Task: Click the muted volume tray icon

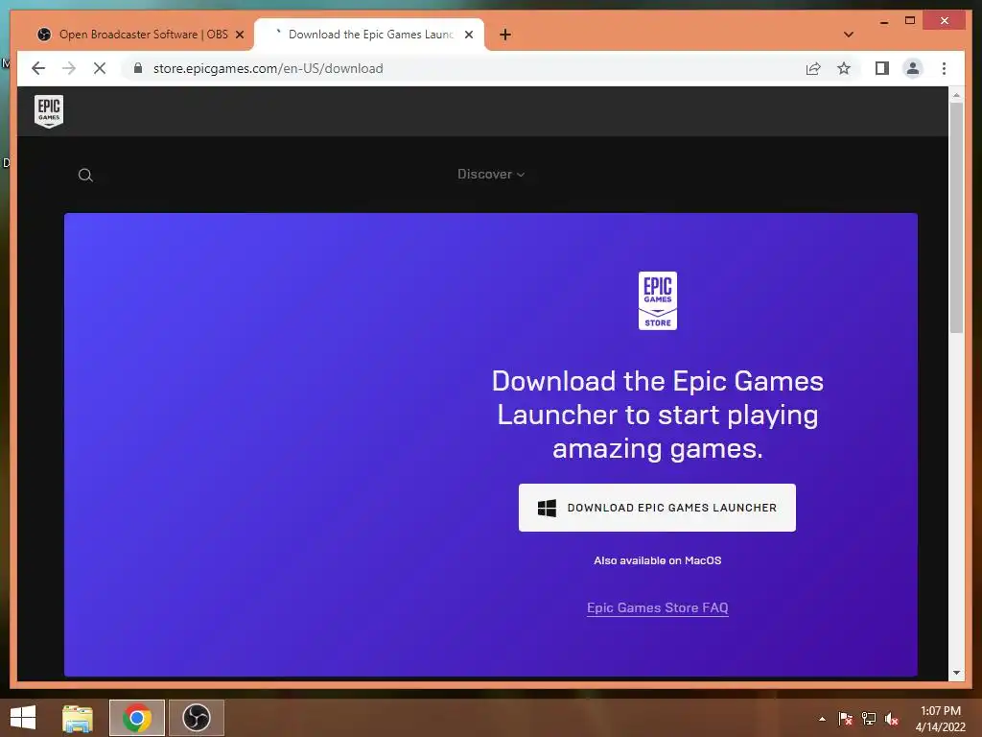Action: click(x=892, y=719)
